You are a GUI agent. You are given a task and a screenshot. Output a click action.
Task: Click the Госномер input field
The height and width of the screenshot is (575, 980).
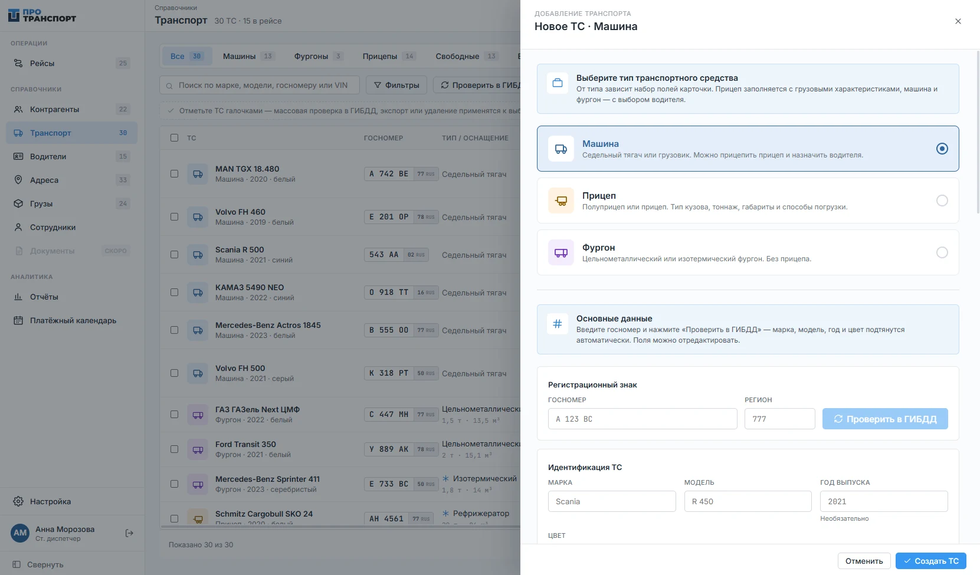643,419
